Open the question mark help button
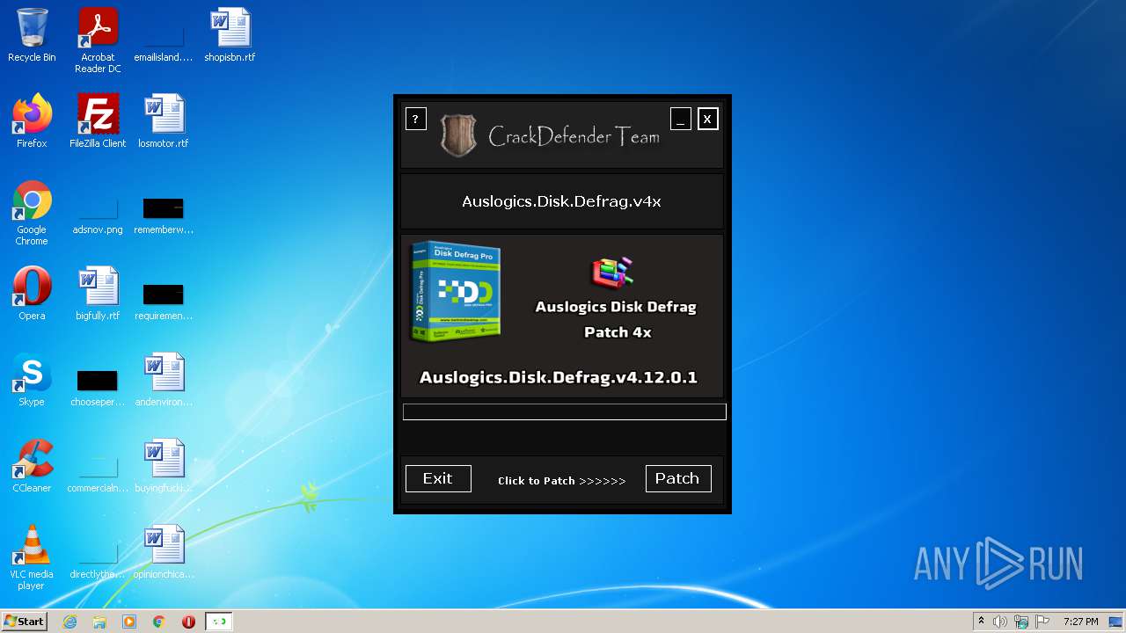The height and width of the screenshot is (633, 1126). [x=415, y=119]
